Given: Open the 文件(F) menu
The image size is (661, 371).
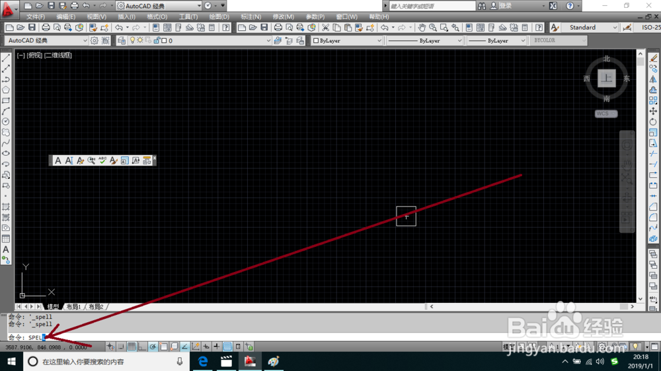Looking at the screenshot, I should click(x=36, y=17).
